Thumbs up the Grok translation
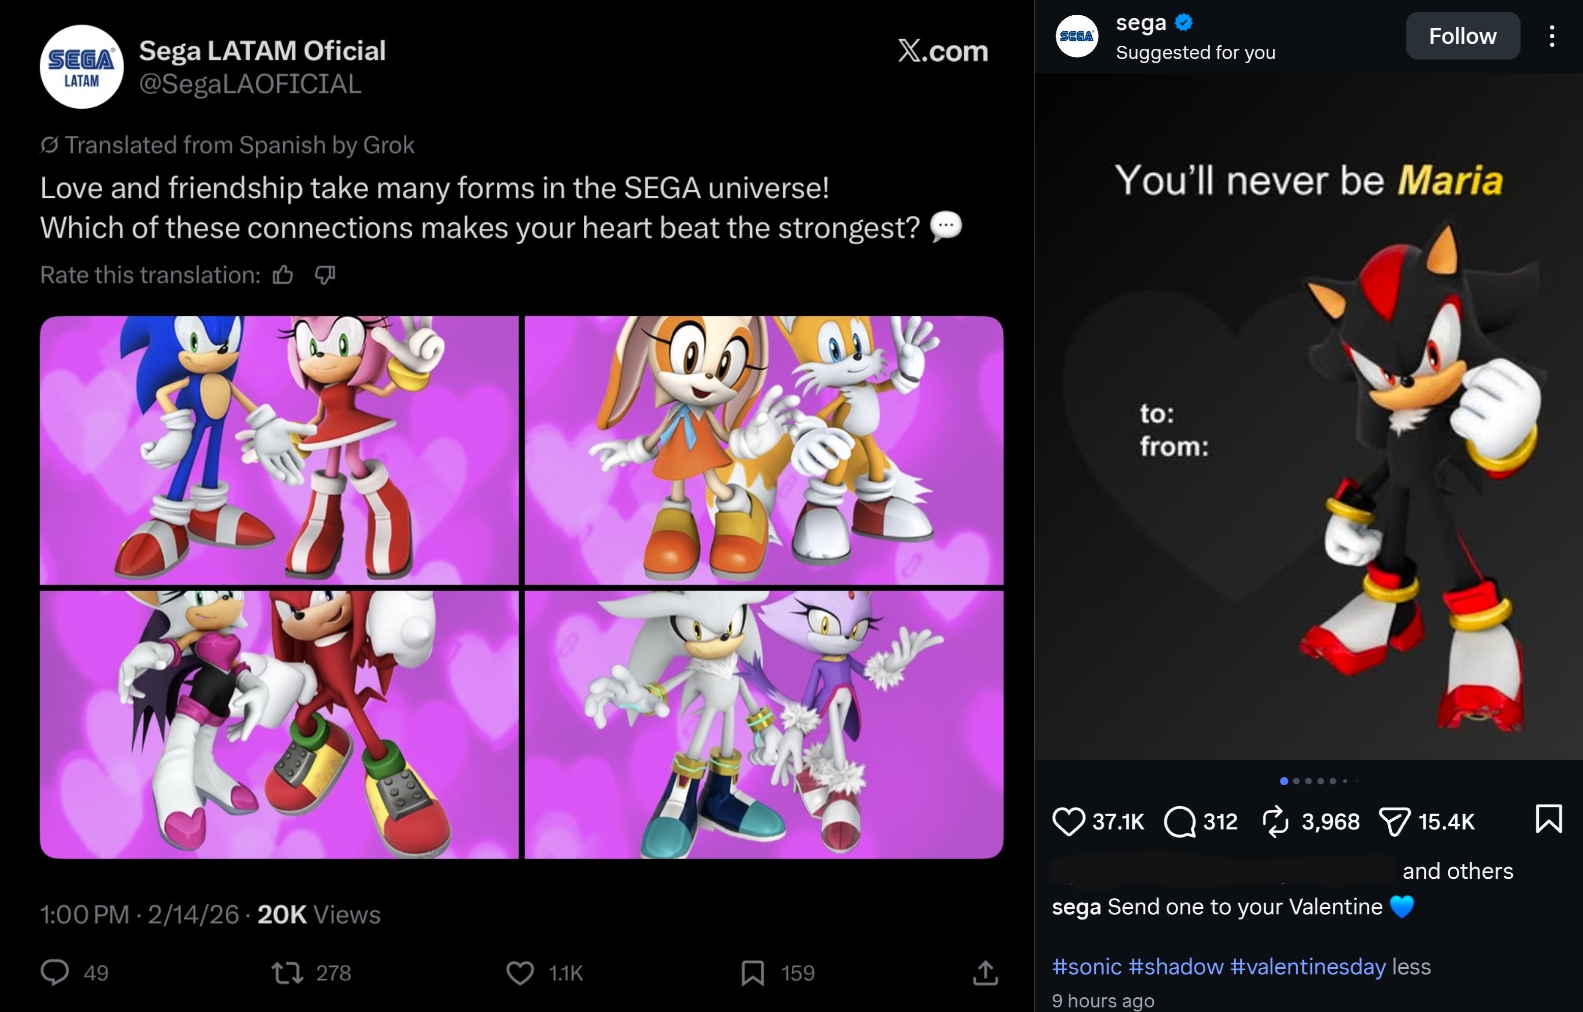This screenshot has width=1583, height=1012. [283, 275]
